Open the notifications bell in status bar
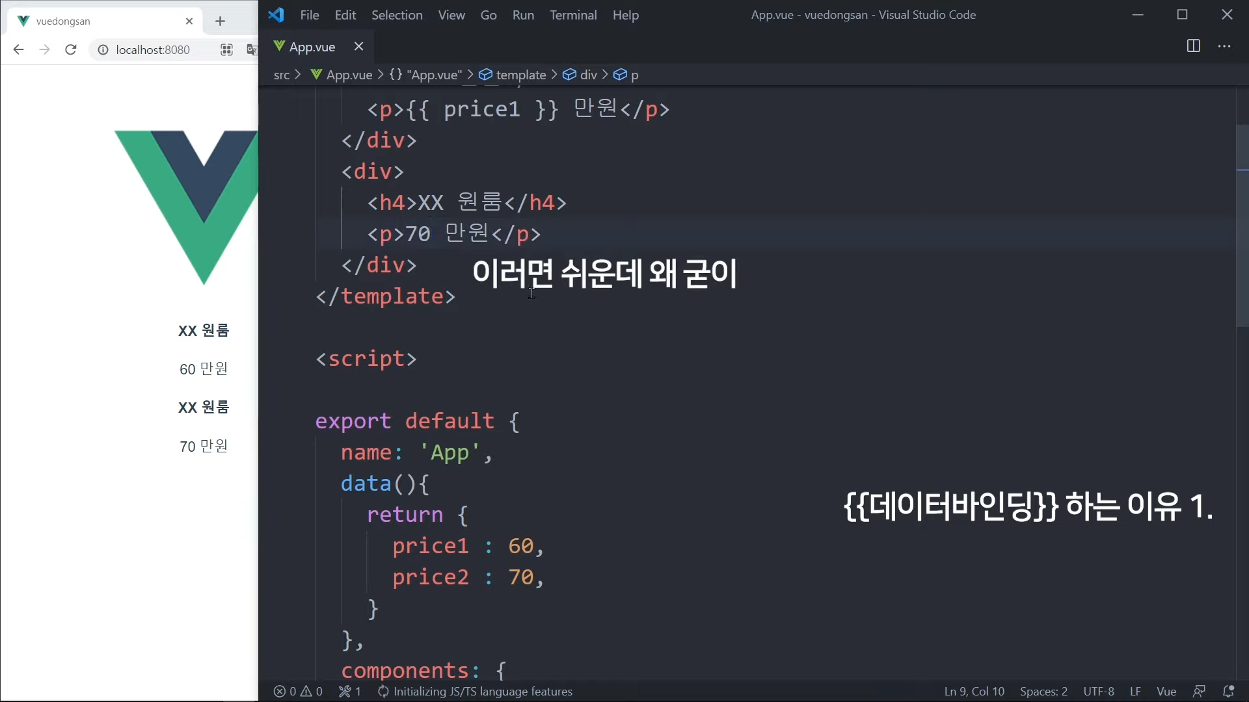Screen dimensions: 1249x702 pos(1228,691)
